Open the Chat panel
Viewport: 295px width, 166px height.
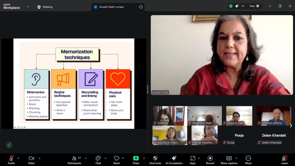pyautogui.click(x=98, y=159)
